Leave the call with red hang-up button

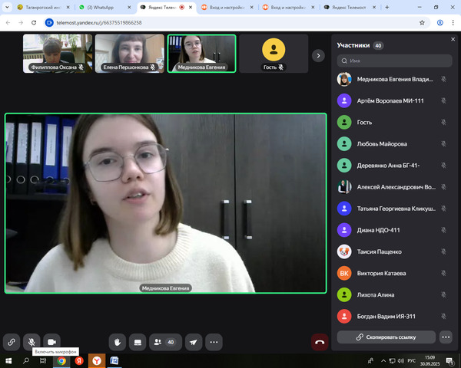(320, 342)
